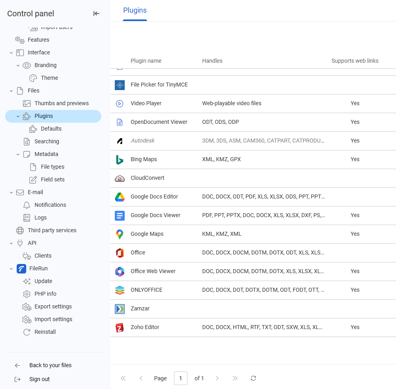Open Defaults puzzle icon
This screenshot has width=396, height=389.
tap(33, 129)
